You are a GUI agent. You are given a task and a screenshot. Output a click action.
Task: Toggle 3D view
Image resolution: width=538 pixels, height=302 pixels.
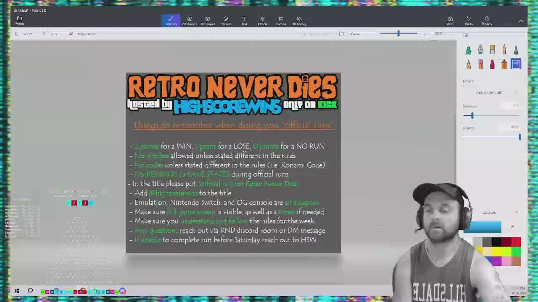[349, 34]
